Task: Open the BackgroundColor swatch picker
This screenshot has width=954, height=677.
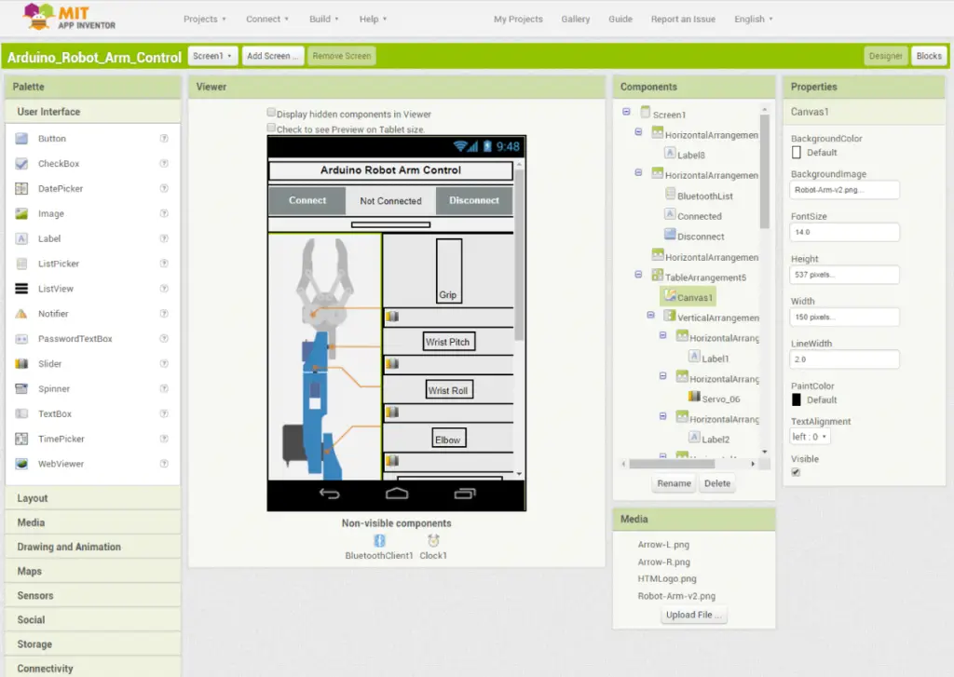Action: [796, 151]
